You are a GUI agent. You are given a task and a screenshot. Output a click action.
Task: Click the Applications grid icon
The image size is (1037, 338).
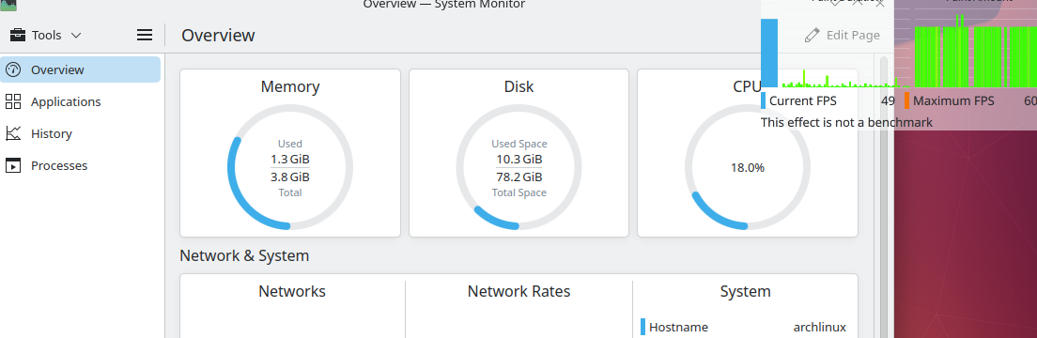coord(13,101)
